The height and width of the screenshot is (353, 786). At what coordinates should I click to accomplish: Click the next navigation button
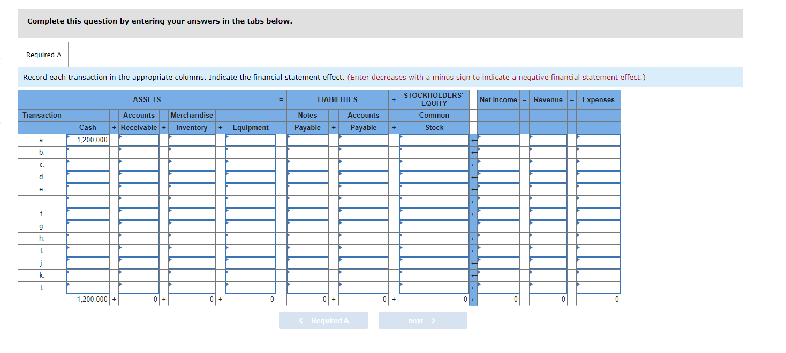(422, 320)
